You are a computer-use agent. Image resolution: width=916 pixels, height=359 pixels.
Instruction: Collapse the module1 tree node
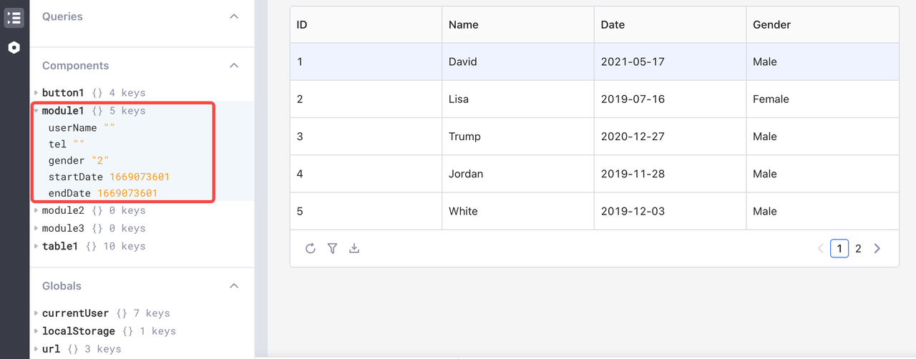36,111
